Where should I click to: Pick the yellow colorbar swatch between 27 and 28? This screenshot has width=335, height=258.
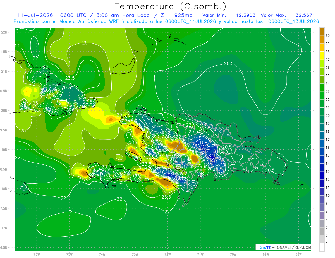coord(322,56)
